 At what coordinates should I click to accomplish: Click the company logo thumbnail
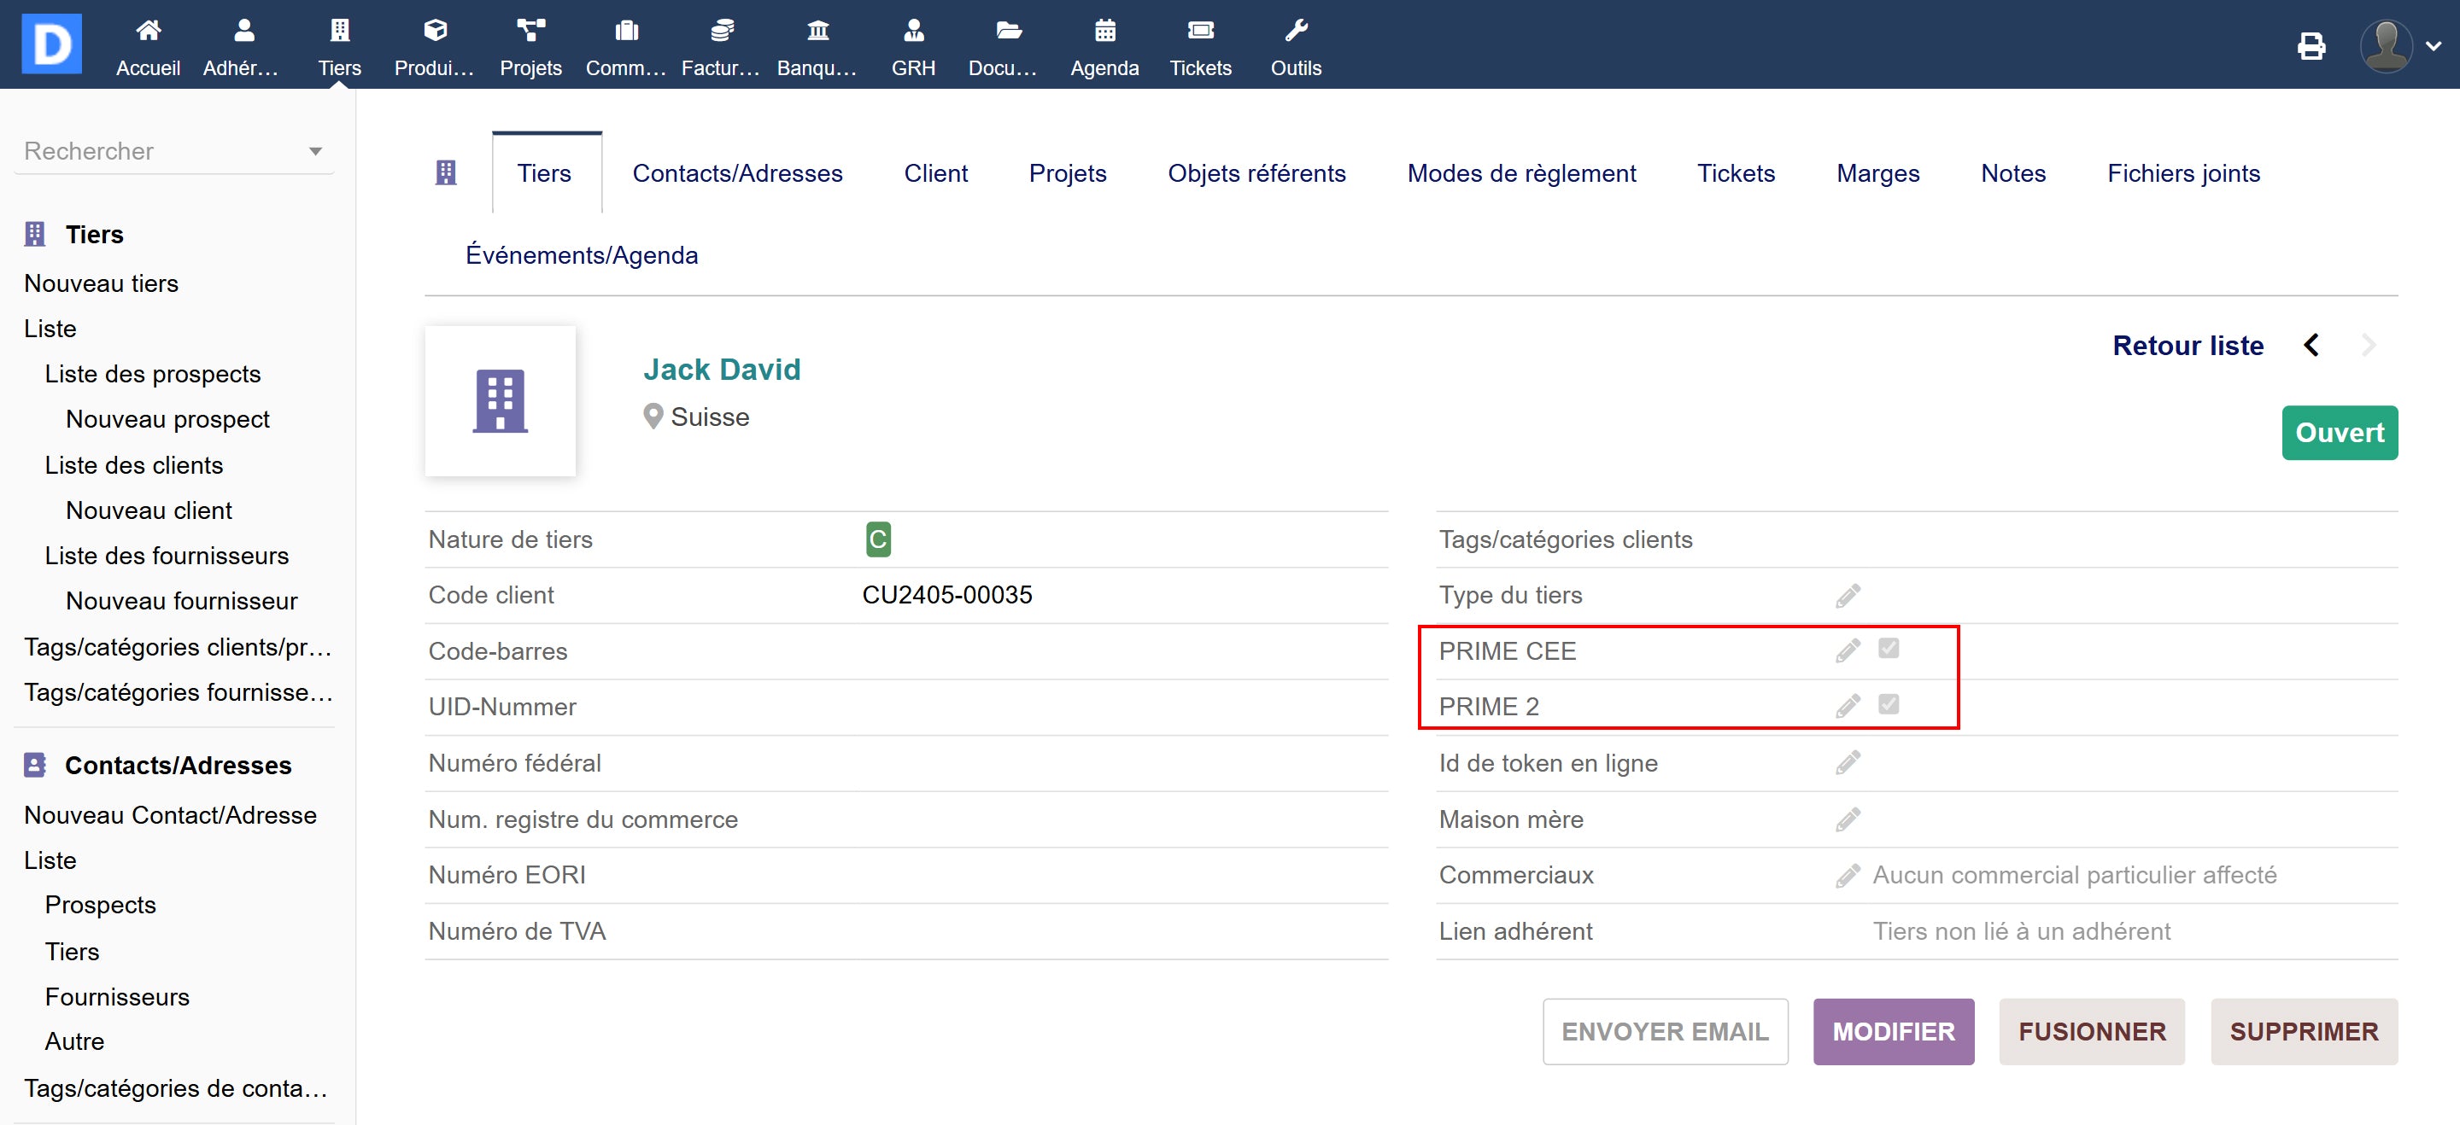pos(500,401)
